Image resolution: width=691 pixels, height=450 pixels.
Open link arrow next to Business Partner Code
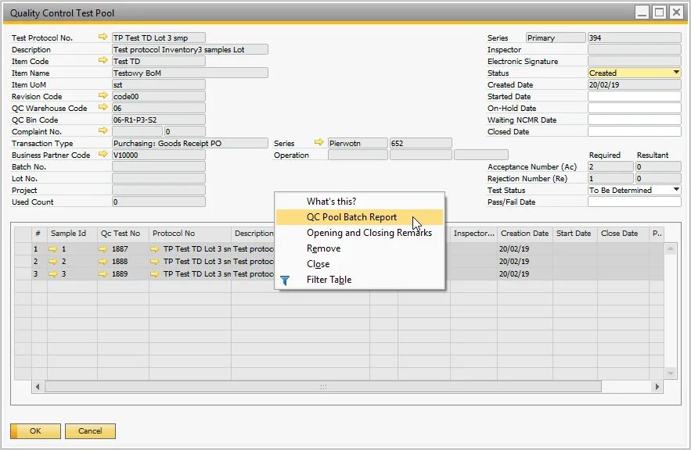tap(103, 154)
